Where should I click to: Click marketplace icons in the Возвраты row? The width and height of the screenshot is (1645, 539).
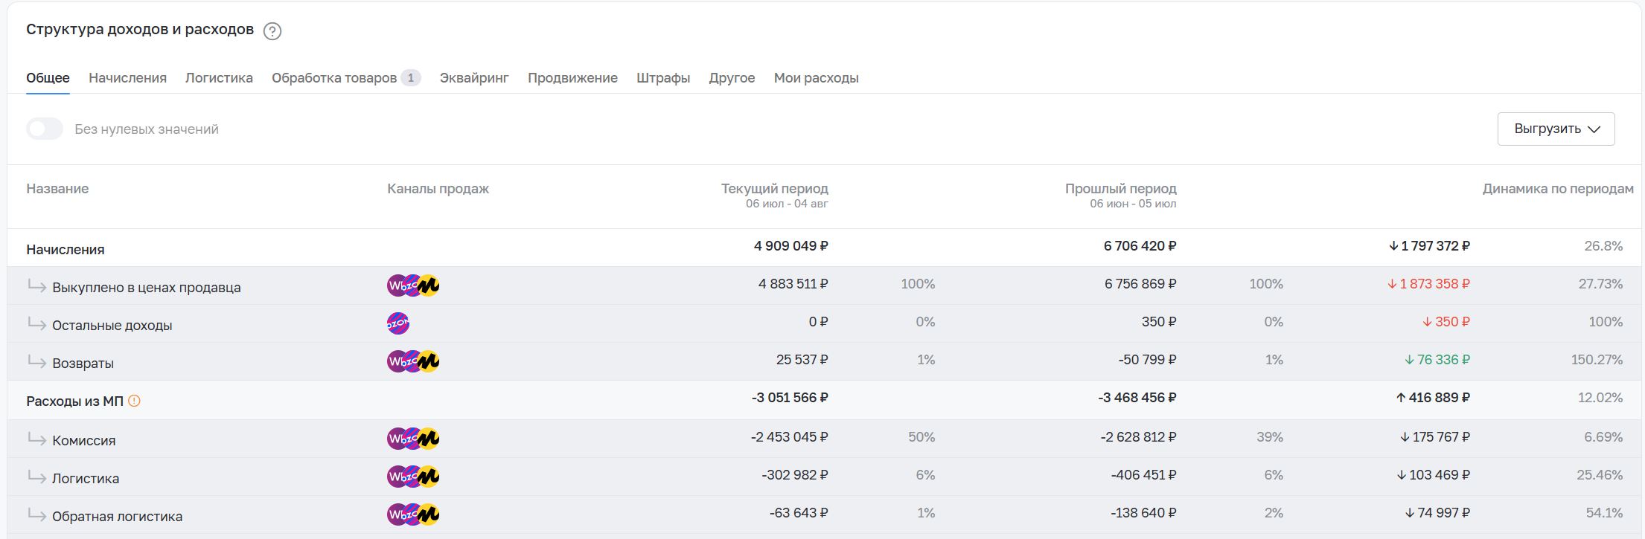click(x=413, y=361)
